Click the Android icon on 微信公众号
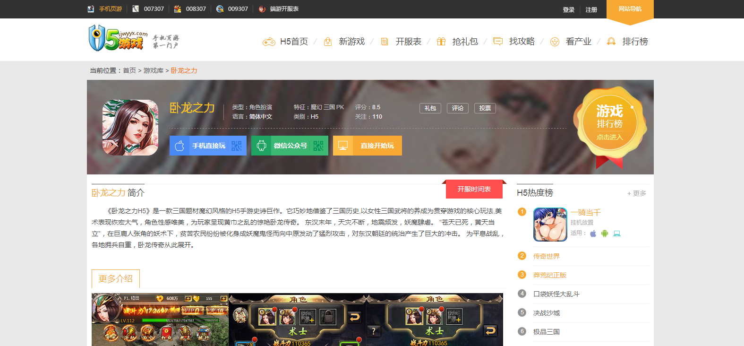This screenshot has width=744, height=346. click(261, 146)
